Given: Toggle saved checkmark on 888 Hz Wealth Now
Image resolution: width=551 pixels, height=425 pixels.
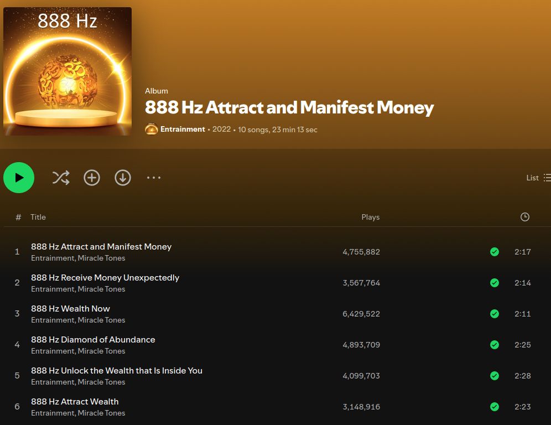Looking at the screenshot, I should (x=495, y=314).
